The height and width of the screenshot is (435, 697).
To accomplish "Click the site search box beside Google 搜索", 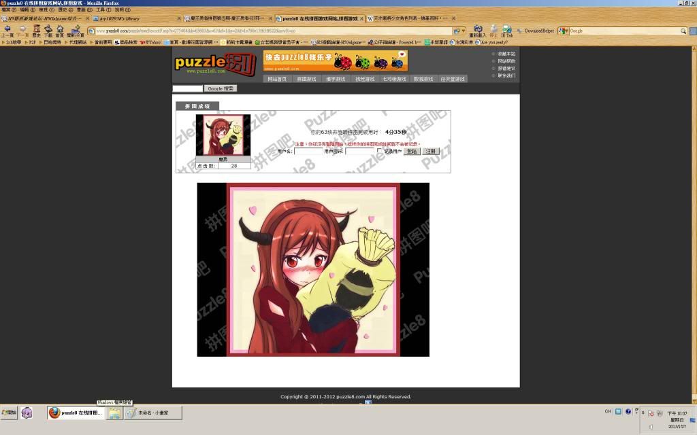I will click(x=188, y=89).
